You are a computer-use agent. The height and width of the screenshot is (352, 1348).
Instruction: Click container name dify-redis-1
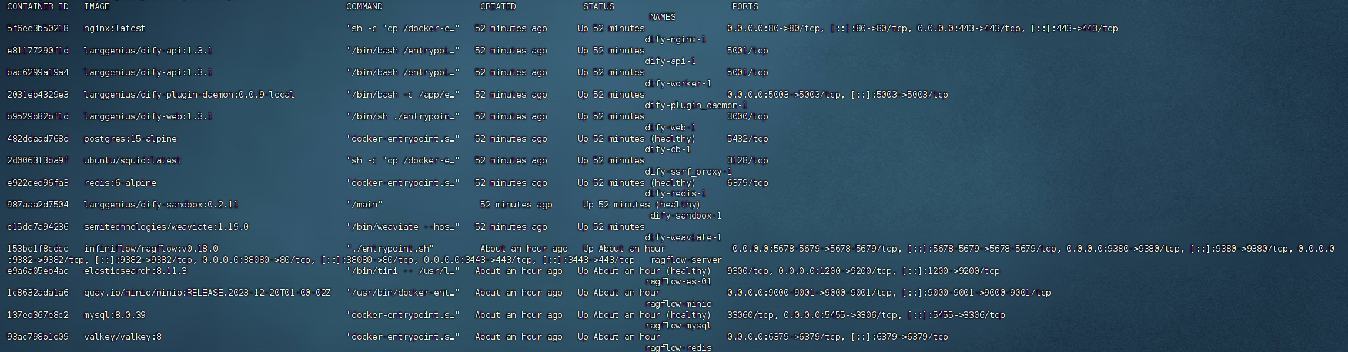(675, 193)
